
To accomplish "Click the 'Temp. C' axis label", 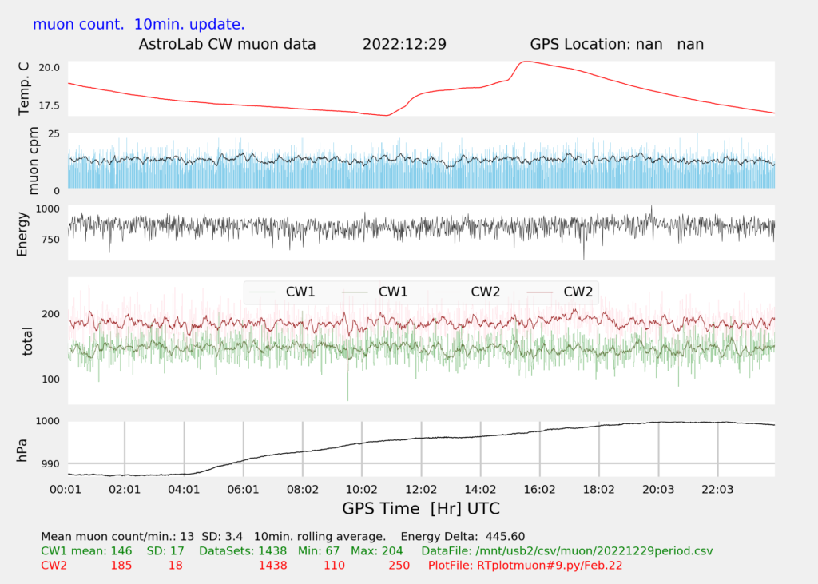I will (x=25, y=89).
